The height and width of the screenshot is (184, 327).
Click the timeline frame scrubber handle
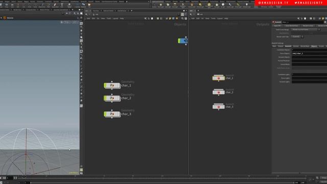24,177
